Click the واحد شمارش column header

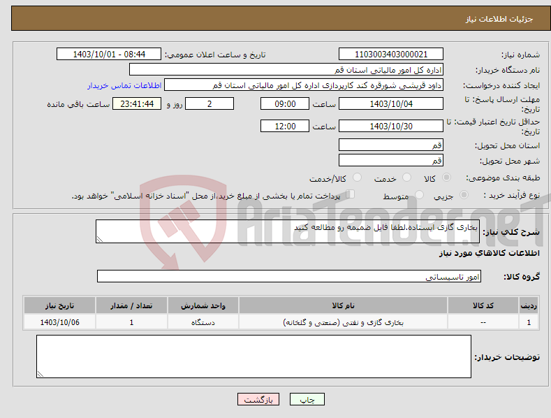203,305
